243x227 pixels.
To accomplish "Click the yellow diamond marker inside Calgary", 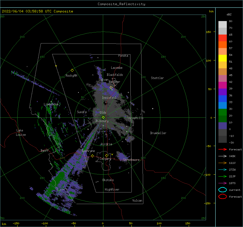I will [107, 155].
